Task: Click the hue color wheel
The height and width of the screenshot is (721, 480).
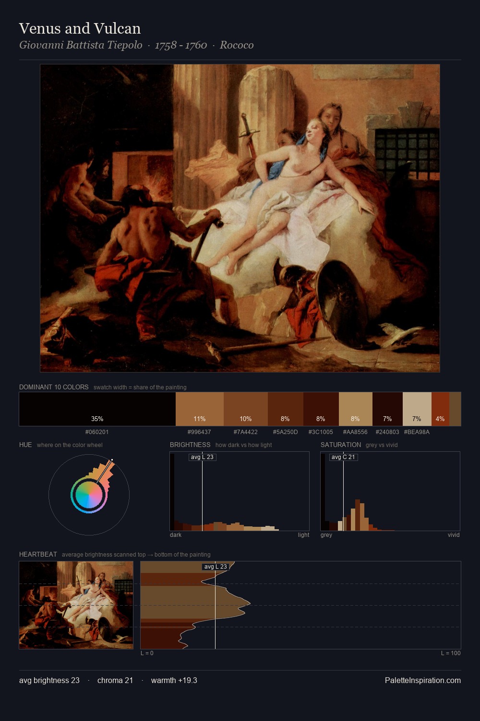Action: [x=89, y=495]
